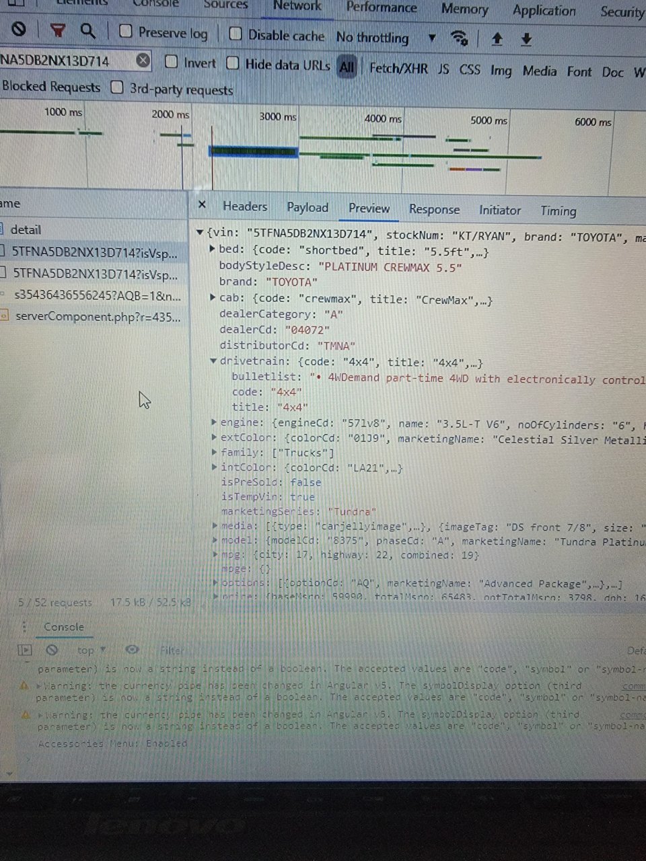Filter requests by All types
646x861 pixels.
(347, 67)
